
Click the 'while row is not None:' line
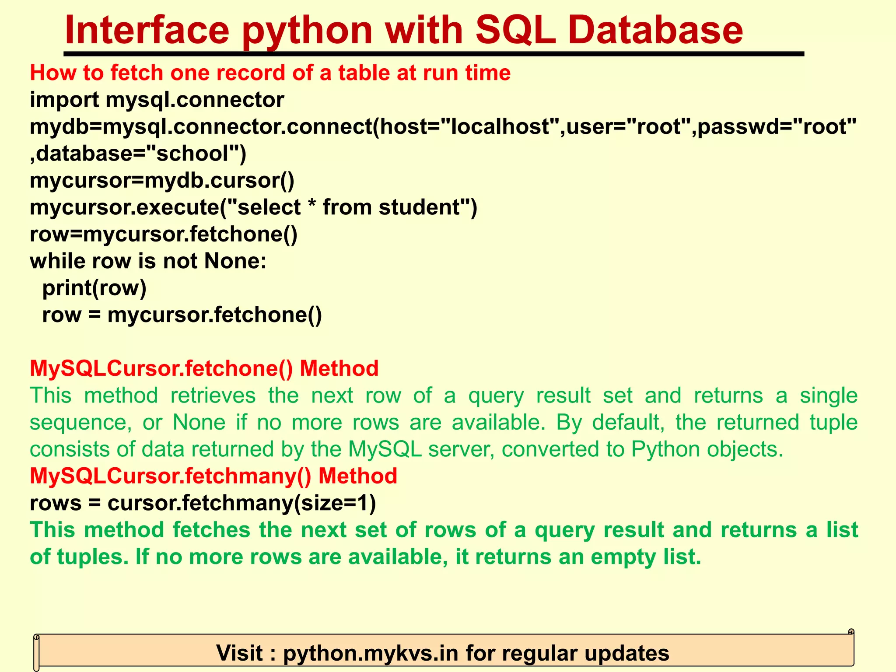[148, 261]
